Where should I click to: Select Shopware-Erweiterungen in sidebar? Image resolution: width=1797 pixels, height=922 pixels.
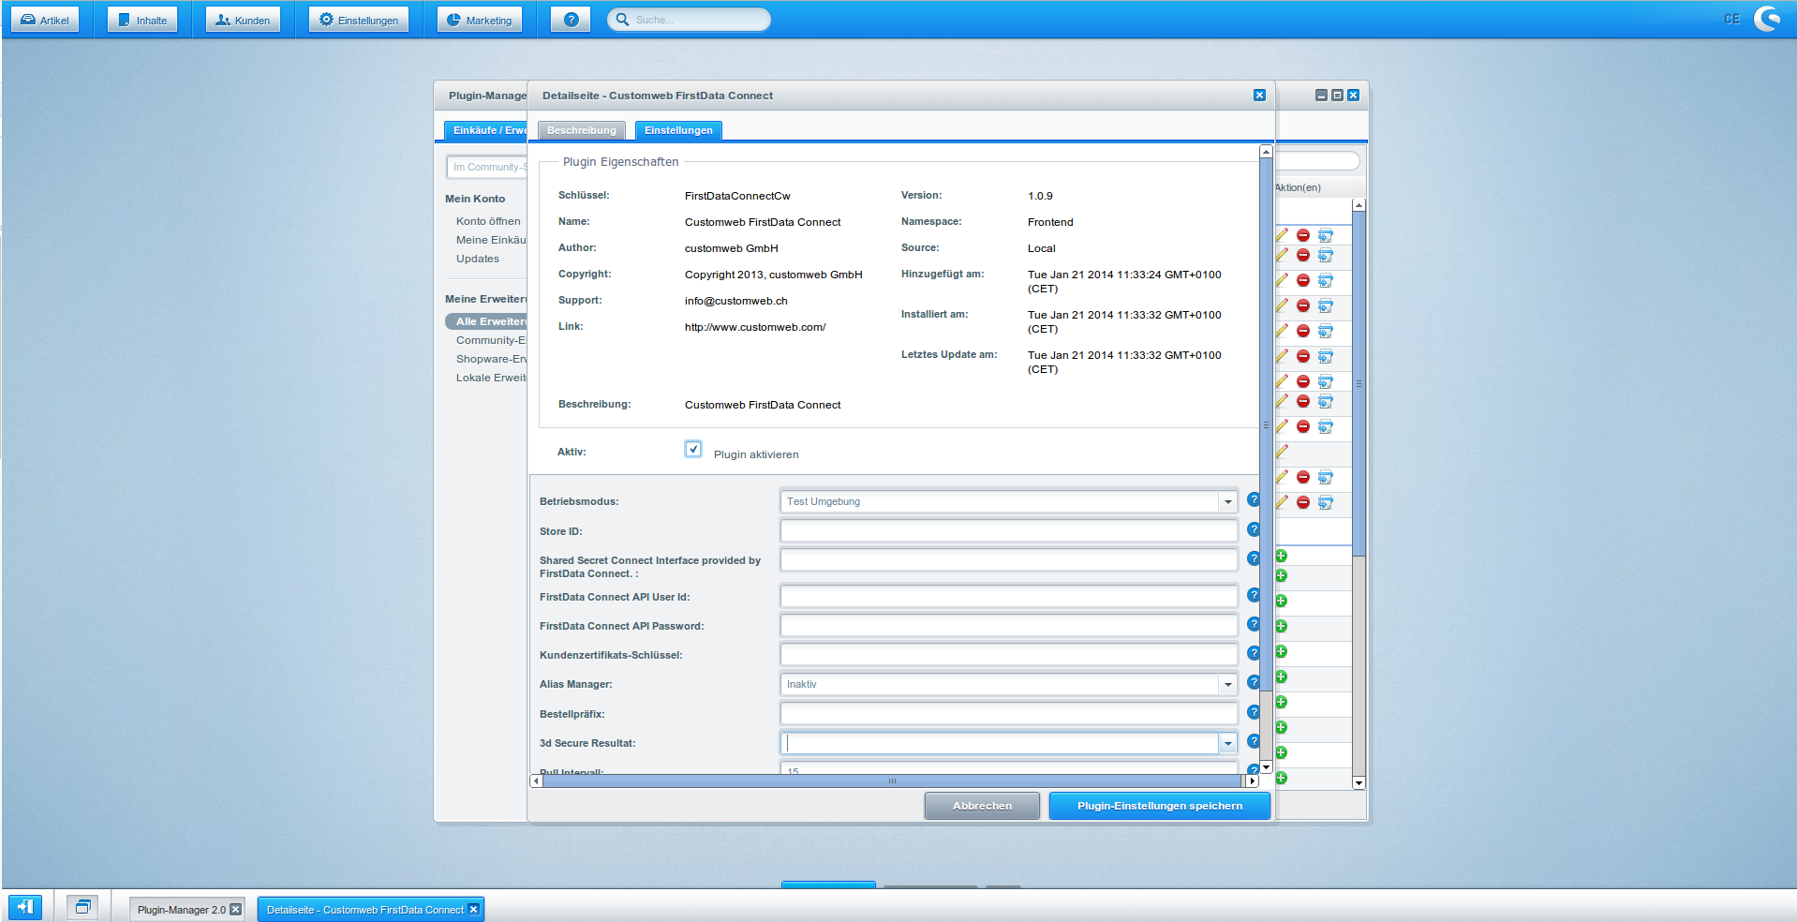coord(491,359)
